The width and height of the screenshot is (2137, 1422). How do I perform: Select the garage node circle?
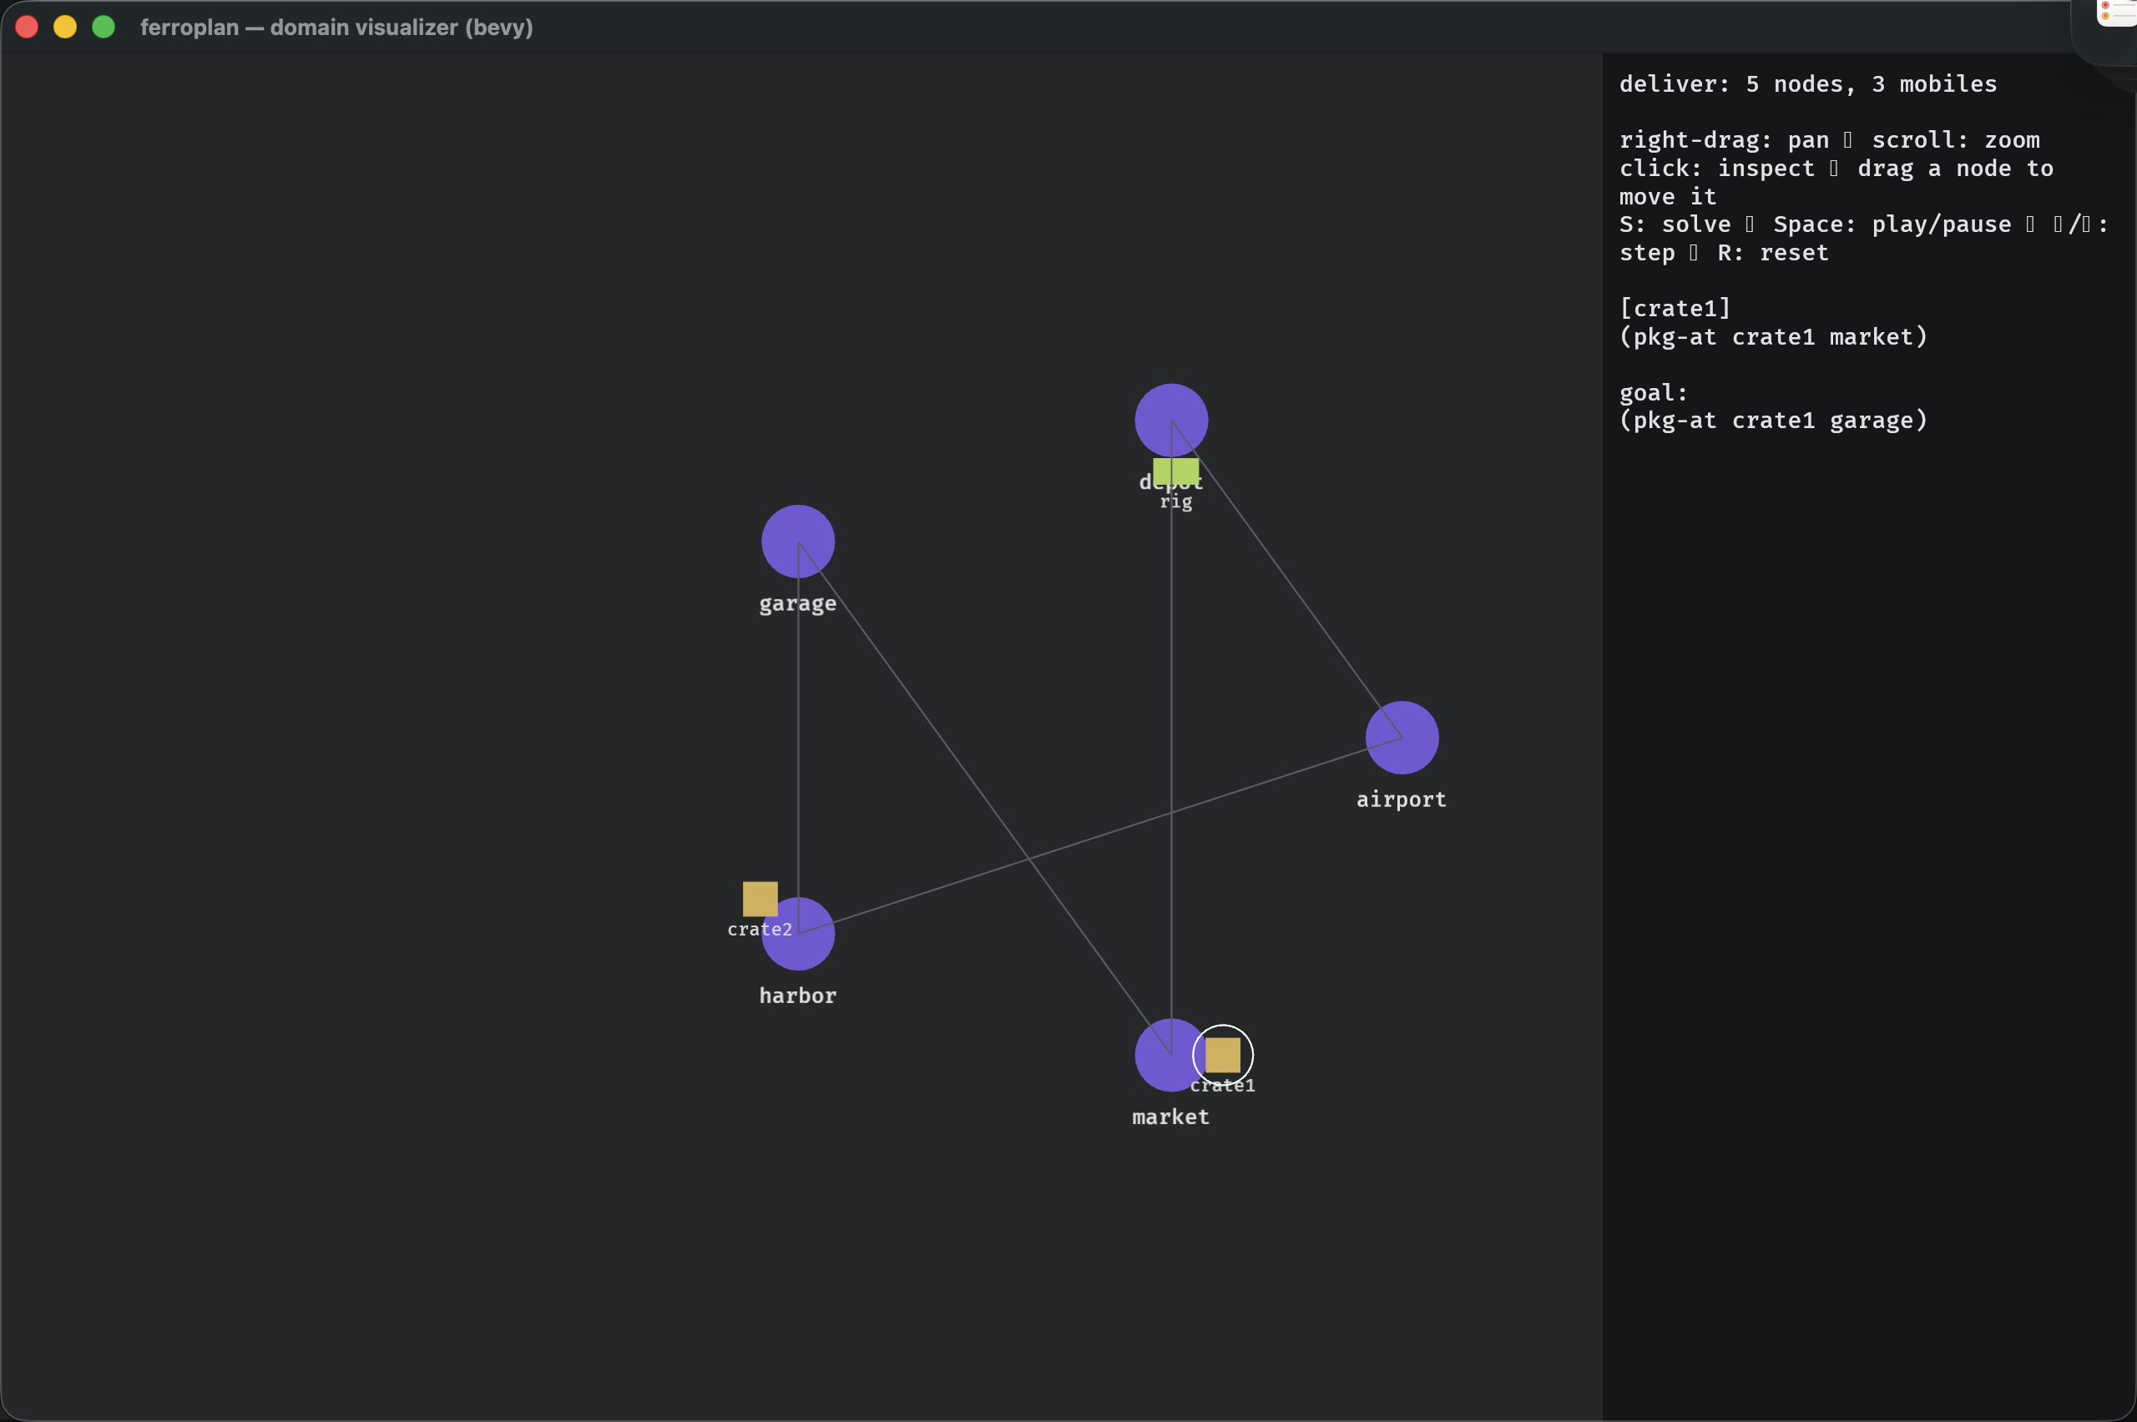click(x=797, y=542)
